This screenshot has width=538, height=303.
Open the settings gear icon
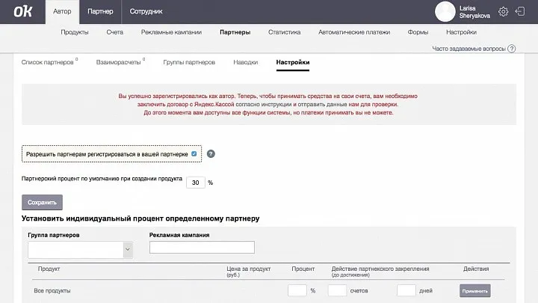504,11
